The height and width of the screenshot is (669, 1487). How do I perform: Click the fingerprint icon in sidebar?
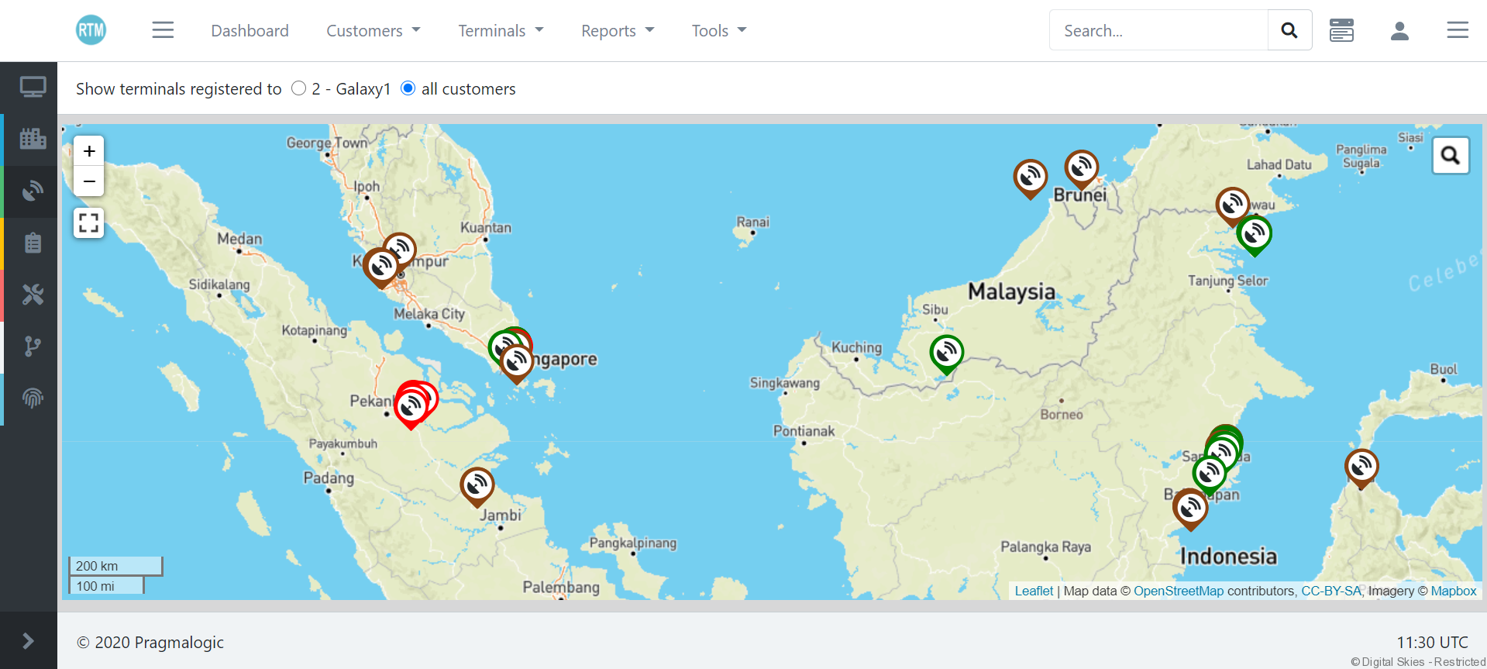click(x=32, y=398)
